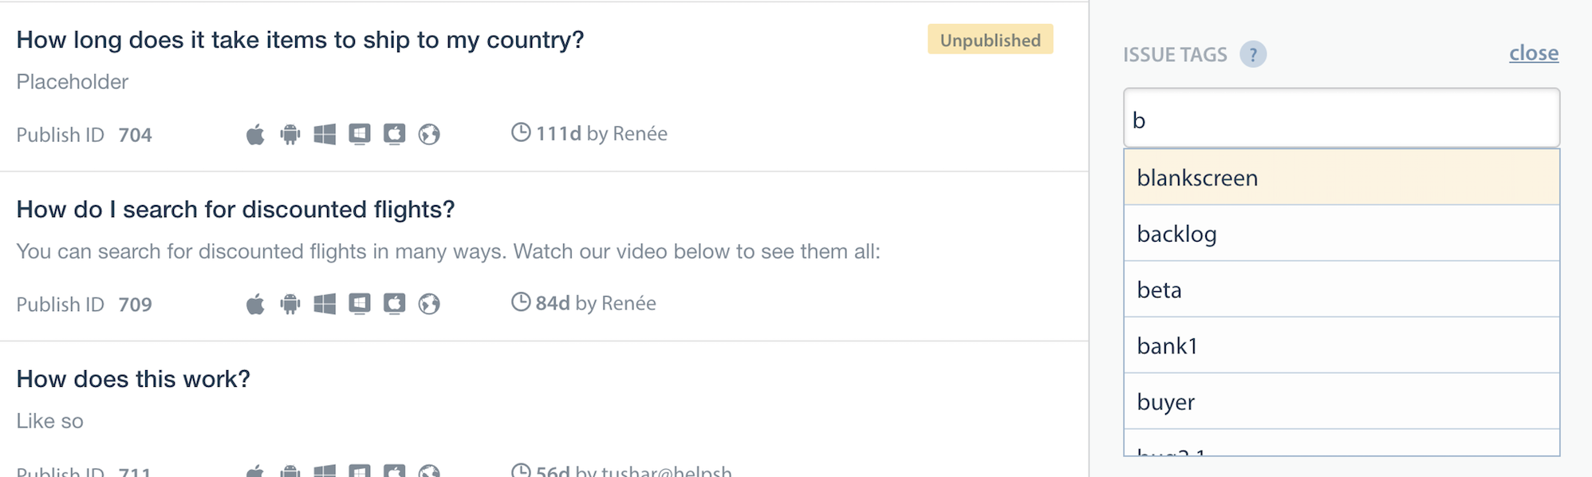Click Apple iOS icon for Publish ID 709
This screenshot has width=1592, height=477.
pos(255,304)
